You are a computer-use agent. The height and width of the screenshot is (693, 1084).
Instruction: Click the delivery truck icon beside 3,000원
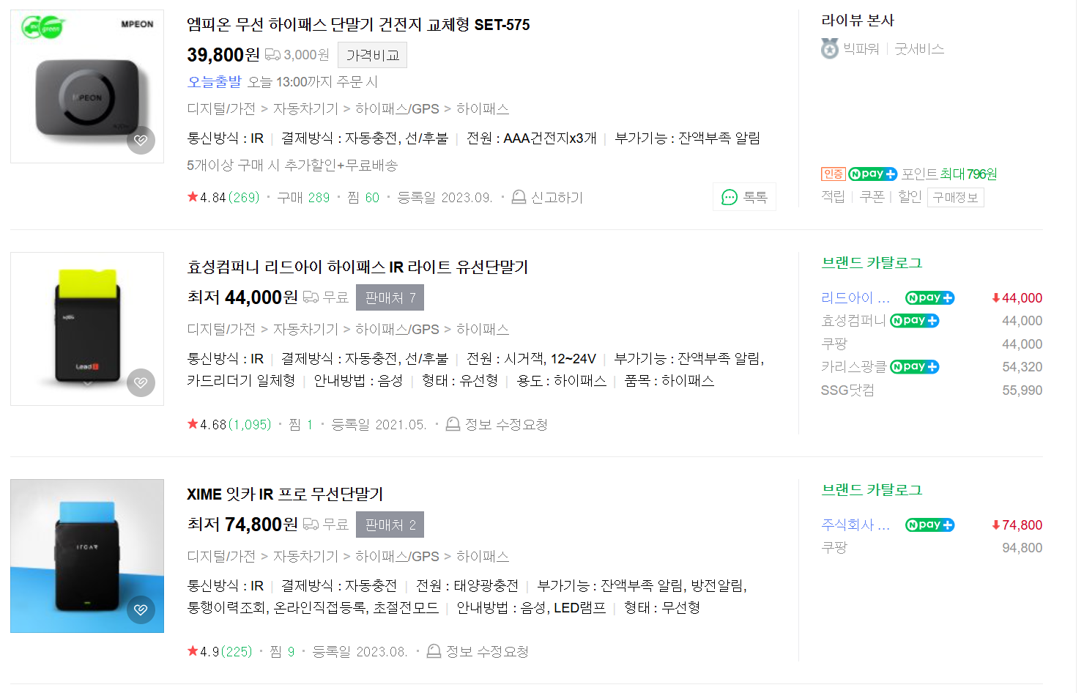click(x=273, y=54)
